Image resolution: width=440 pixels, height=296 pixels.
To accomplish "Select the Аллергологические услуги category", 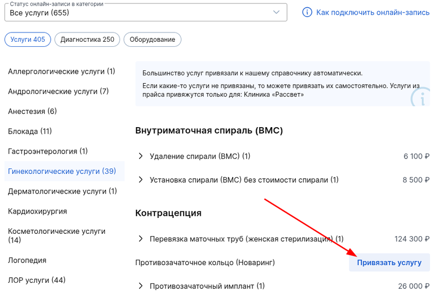I will pyautogui.click(x=62, y=72).
